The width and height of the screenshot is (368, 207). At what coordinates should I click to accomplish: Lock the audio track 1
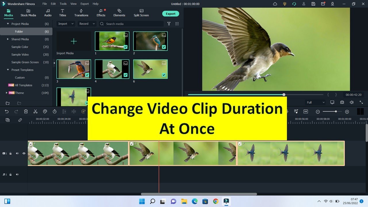11,175
